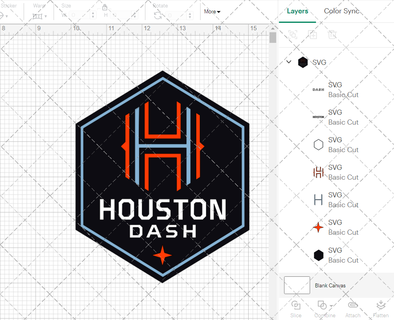Click the top-level SVG group thumbnail
Viewport: 394px width, 320px height.
303,62
